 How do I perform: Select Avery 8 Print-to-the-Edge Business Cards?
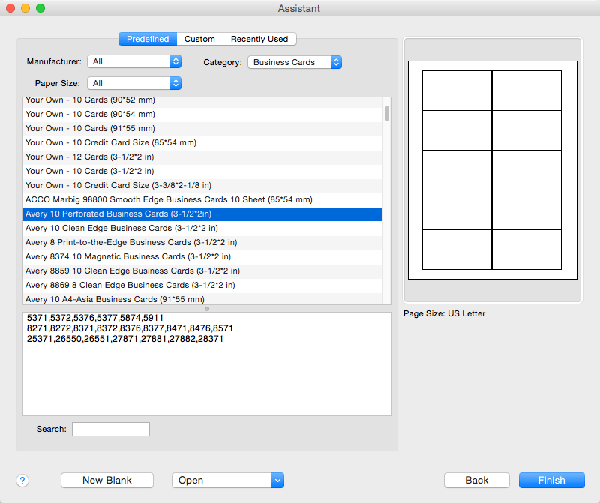coord(202,242)
